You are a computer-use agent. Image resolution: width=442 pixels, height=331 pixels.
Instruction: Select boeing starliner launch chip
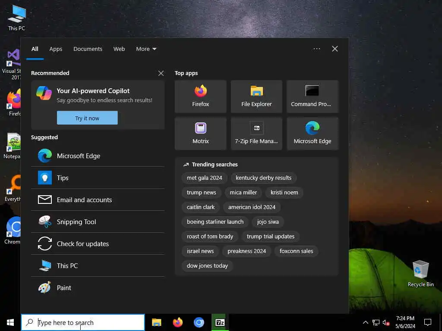(x=215, y=222)
